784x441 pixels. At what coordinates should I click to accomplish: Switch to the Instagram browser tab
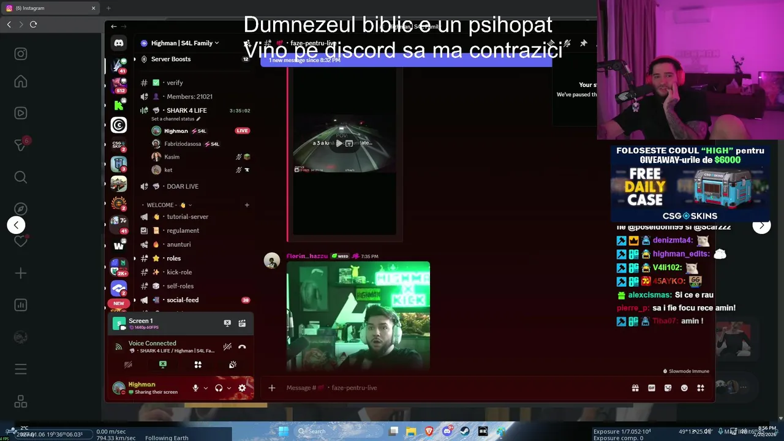tap(51, 8)
